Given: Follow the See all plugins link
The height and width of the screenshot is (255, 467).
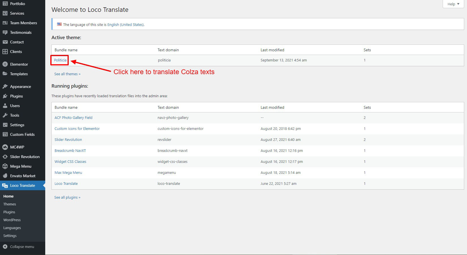Looking at the screenshot, I should [67, 197].
